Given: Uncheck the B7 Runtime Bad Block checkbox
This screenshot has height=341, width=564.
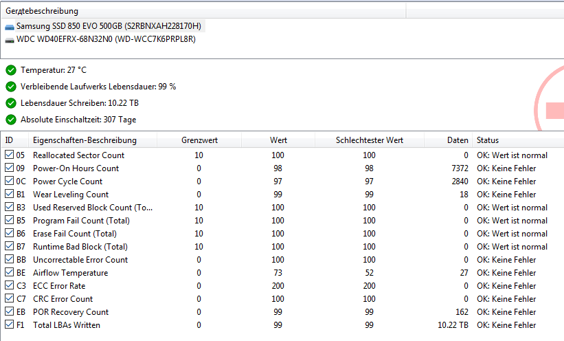Looking at the screenshot, I should (x=10, y=246).
